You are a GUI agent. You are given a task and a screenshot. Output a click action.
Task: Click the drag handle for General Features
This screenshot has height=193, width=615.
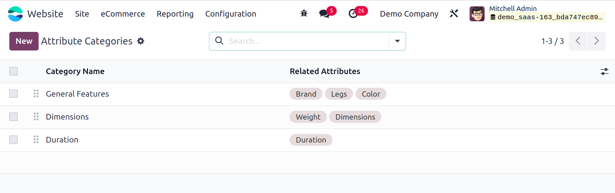tap(36, 94)
